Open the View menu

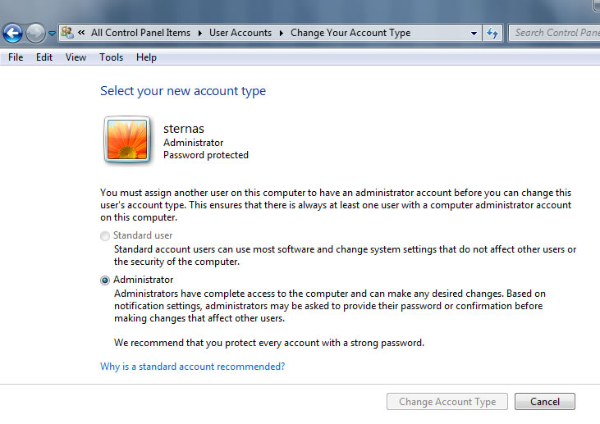[76, 57]
